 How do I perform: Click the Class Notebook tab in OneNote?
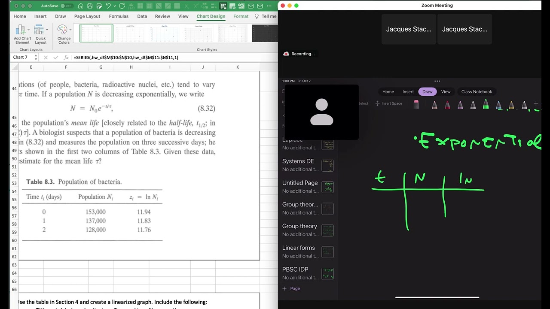click(x=477, y=91)
